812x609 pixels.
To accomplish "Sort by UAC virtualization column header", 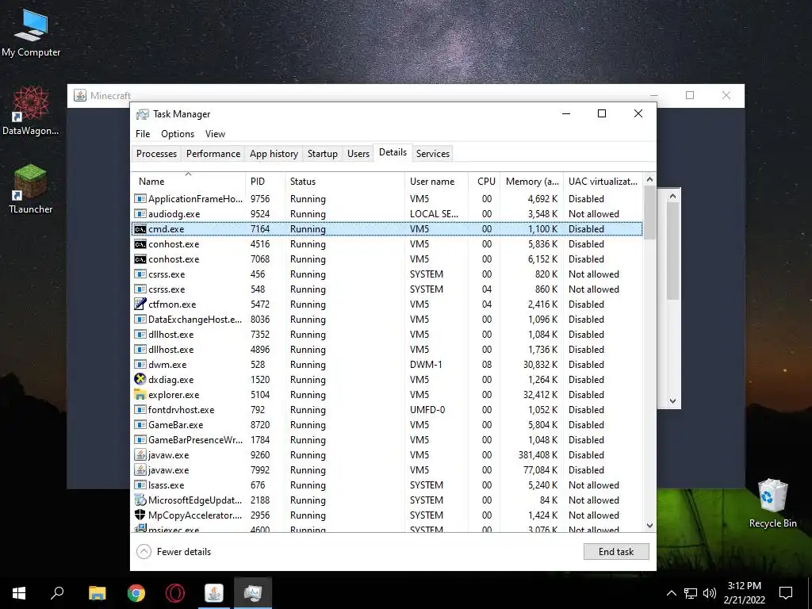I will [x=603, y=182].
